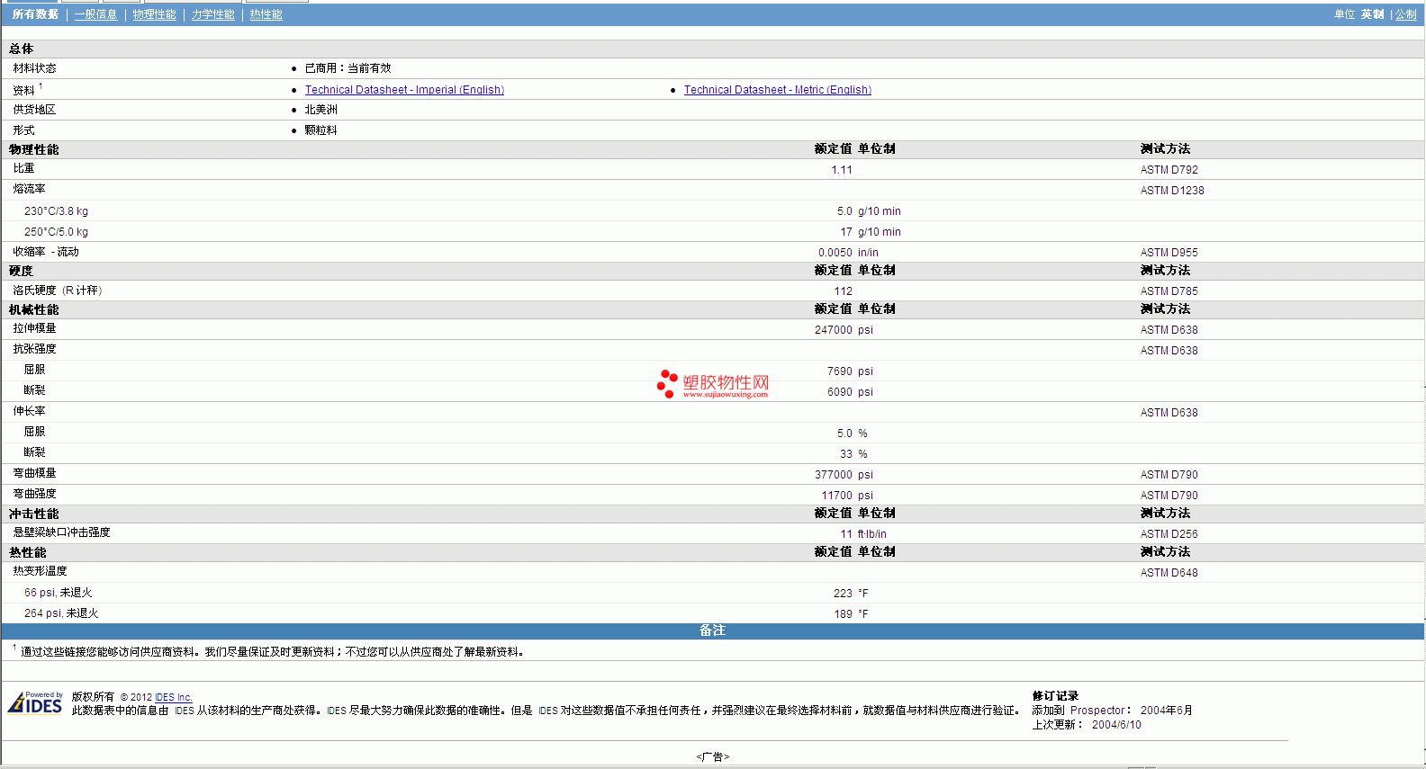The width and height of the screenshot is (1426, 769).
Task: Click the ASTM D792 test method
Action: tap(1169, 170)
